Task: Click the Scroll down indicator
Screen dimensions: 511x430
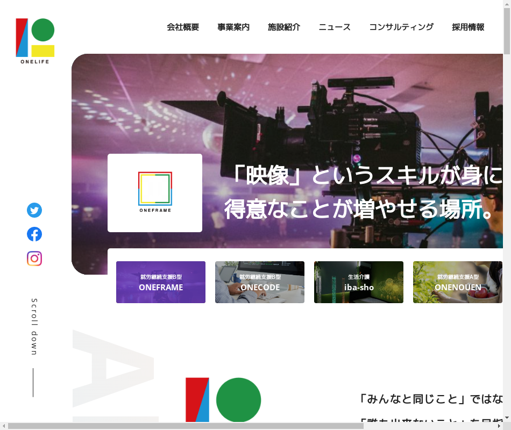Action: pyautogui.click(x=34, y=327)
